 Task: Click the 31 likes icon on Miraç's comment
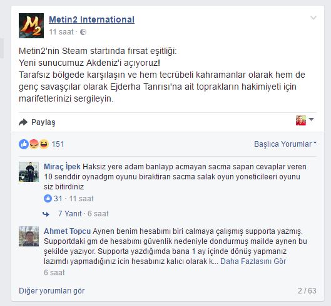point(48,199)
